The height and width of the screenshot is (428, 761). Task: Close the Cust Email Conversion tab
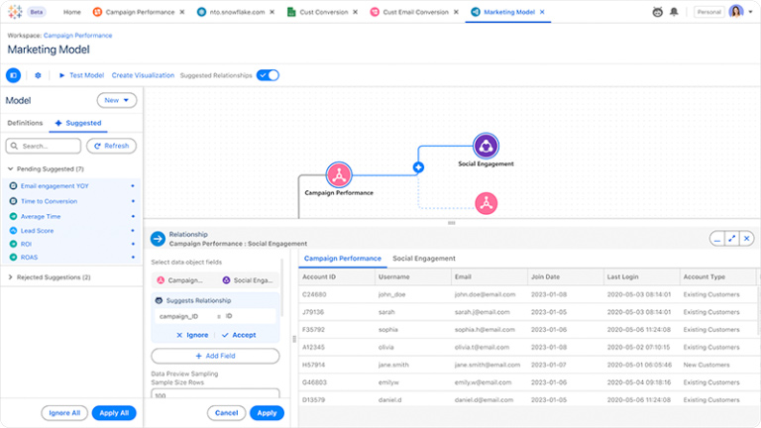tap(456, 12)
